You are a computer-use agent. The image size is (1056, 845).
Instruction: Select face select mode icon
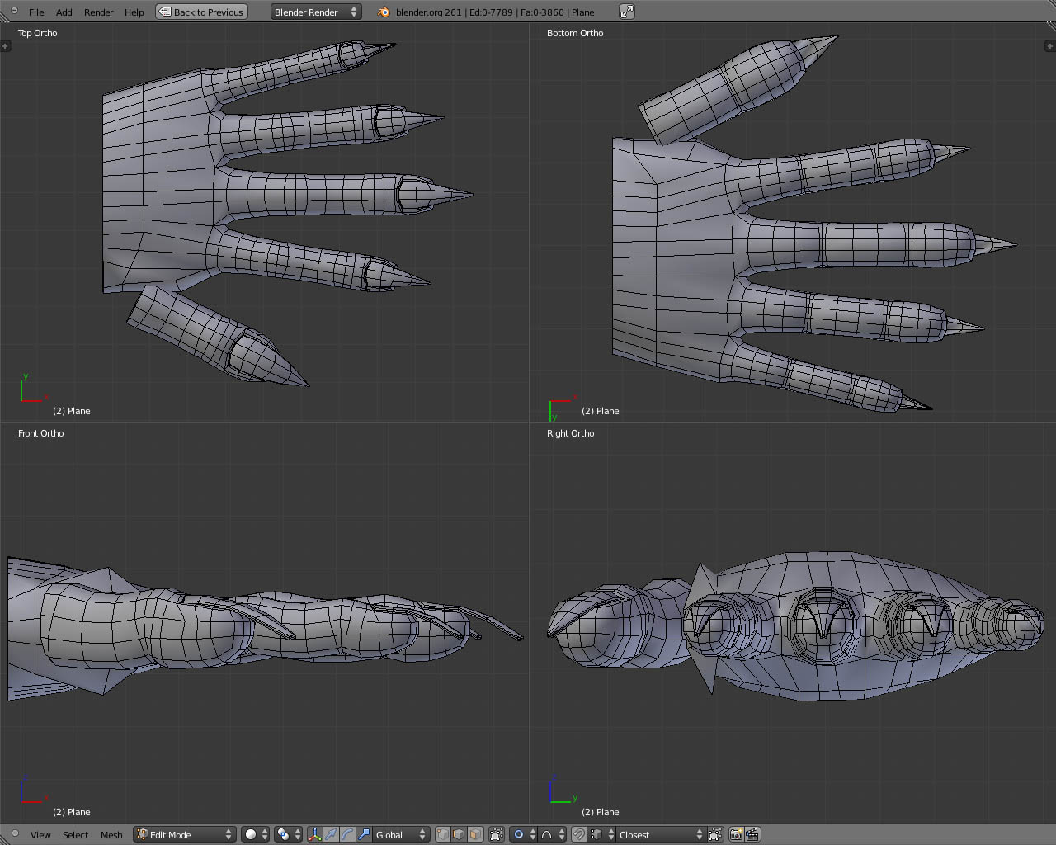coord(475,834)
